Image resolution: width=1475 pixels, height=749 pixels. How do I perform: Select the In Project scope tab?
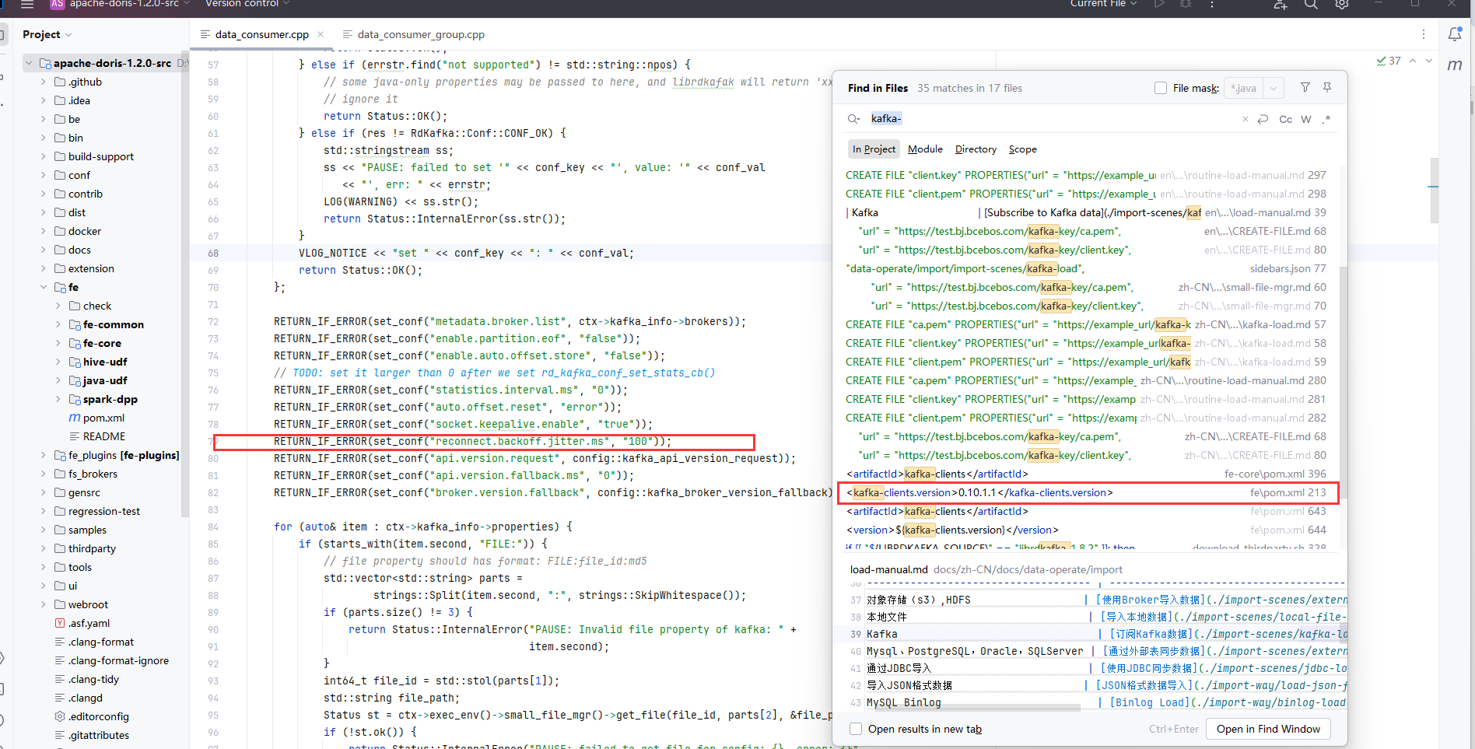[x=874, y=149]
